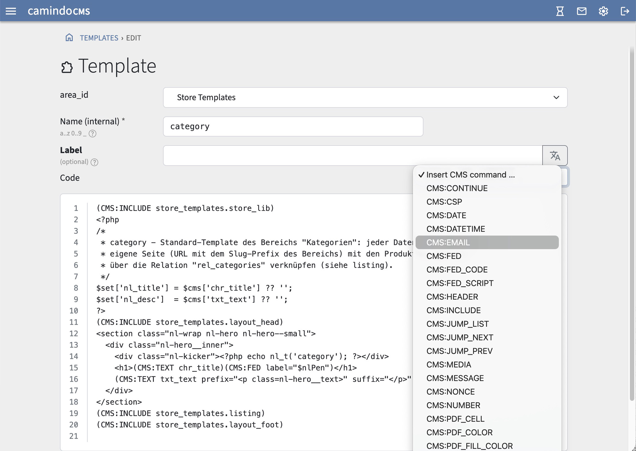Select Insert CMS command ... option

click(x=487, y=175)
